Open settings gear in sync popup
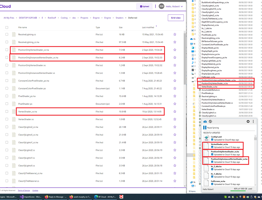Viewport: 262px width, 200px height. 248,121
